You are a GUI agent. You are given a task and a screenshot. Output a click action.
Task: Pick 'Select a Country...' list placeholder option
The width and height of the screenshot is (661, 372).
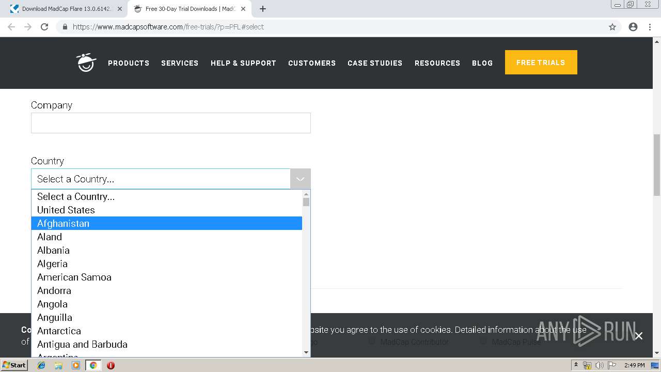pyautogui.click(x=167, y=196)
